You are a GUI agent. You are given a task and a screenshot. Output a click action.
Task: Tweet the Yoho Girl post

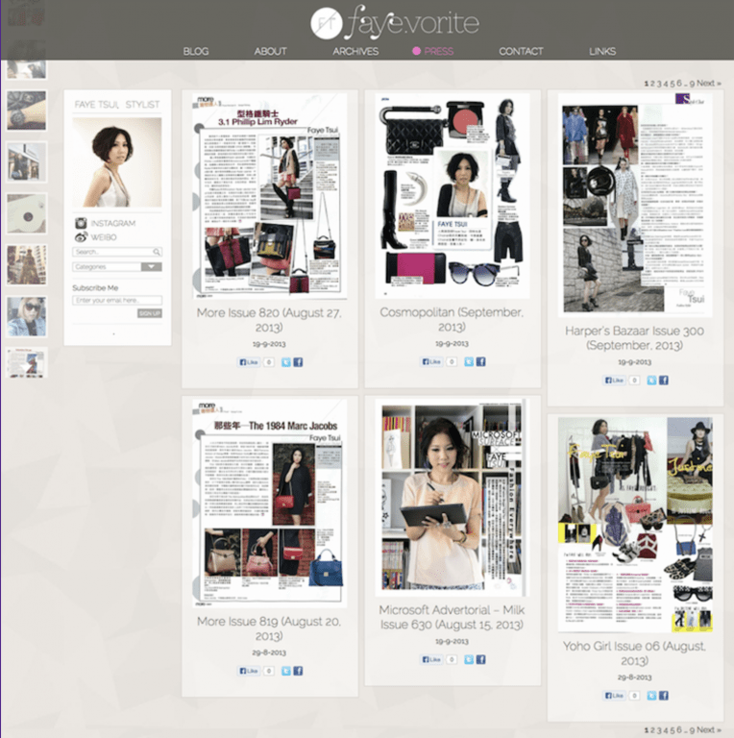tap(651, 695)
